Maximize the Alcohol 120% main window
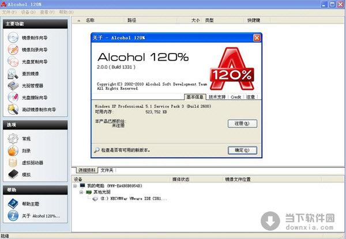The height and width of the screenshot is (239, 346). [x=332, y=4]
